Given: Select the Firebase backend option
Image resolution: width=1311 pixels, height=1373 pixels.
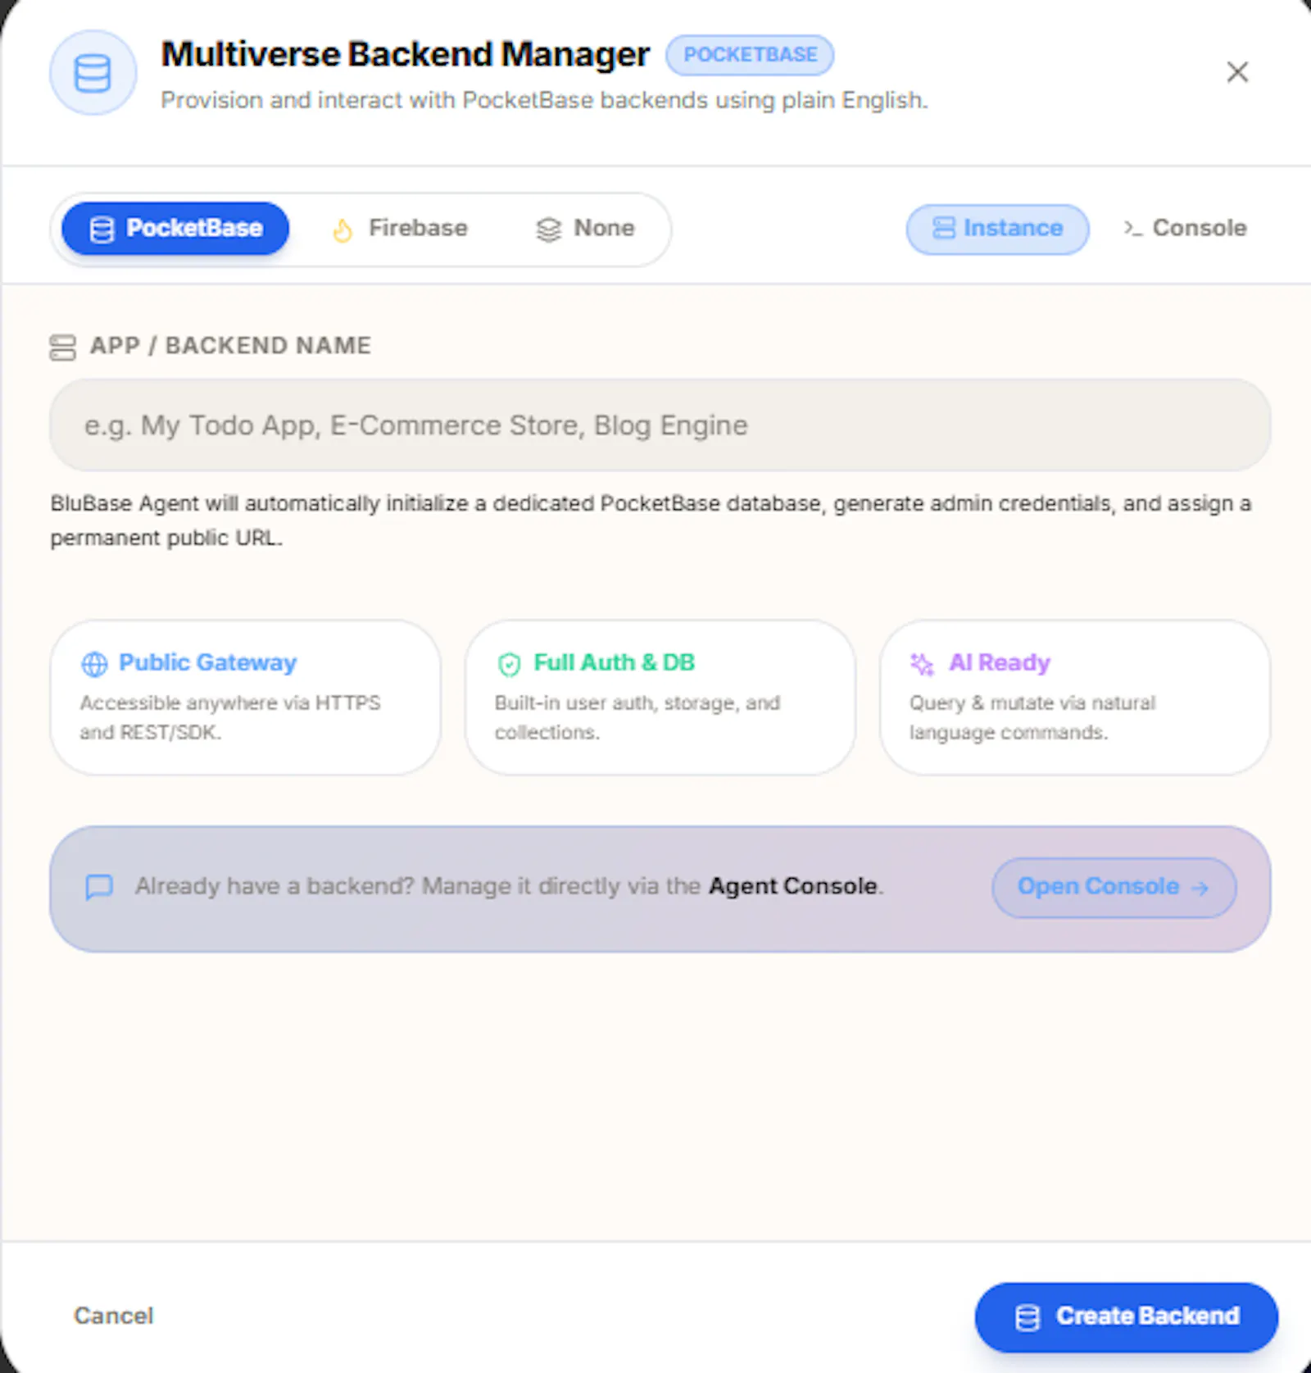Looking at the screenshot, I should point(400,229).
